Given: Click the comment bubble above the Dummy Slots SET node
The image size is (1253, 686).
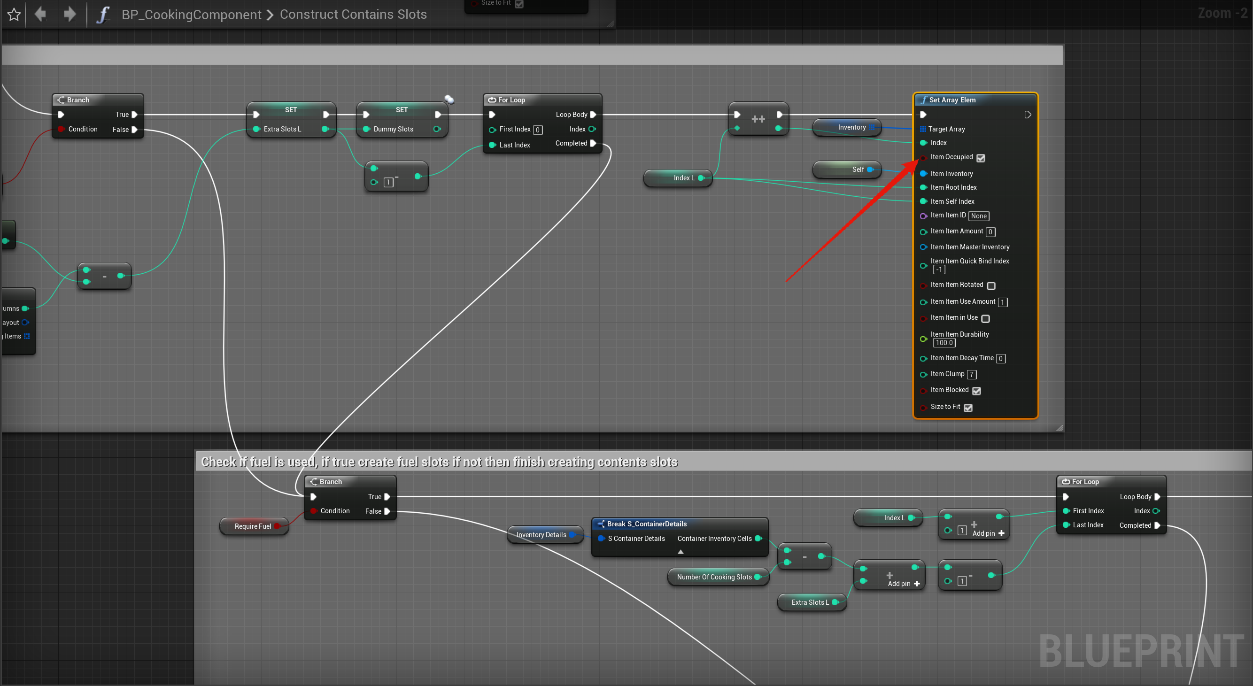Looking at the screenshot, I should [x=449, y=100].
